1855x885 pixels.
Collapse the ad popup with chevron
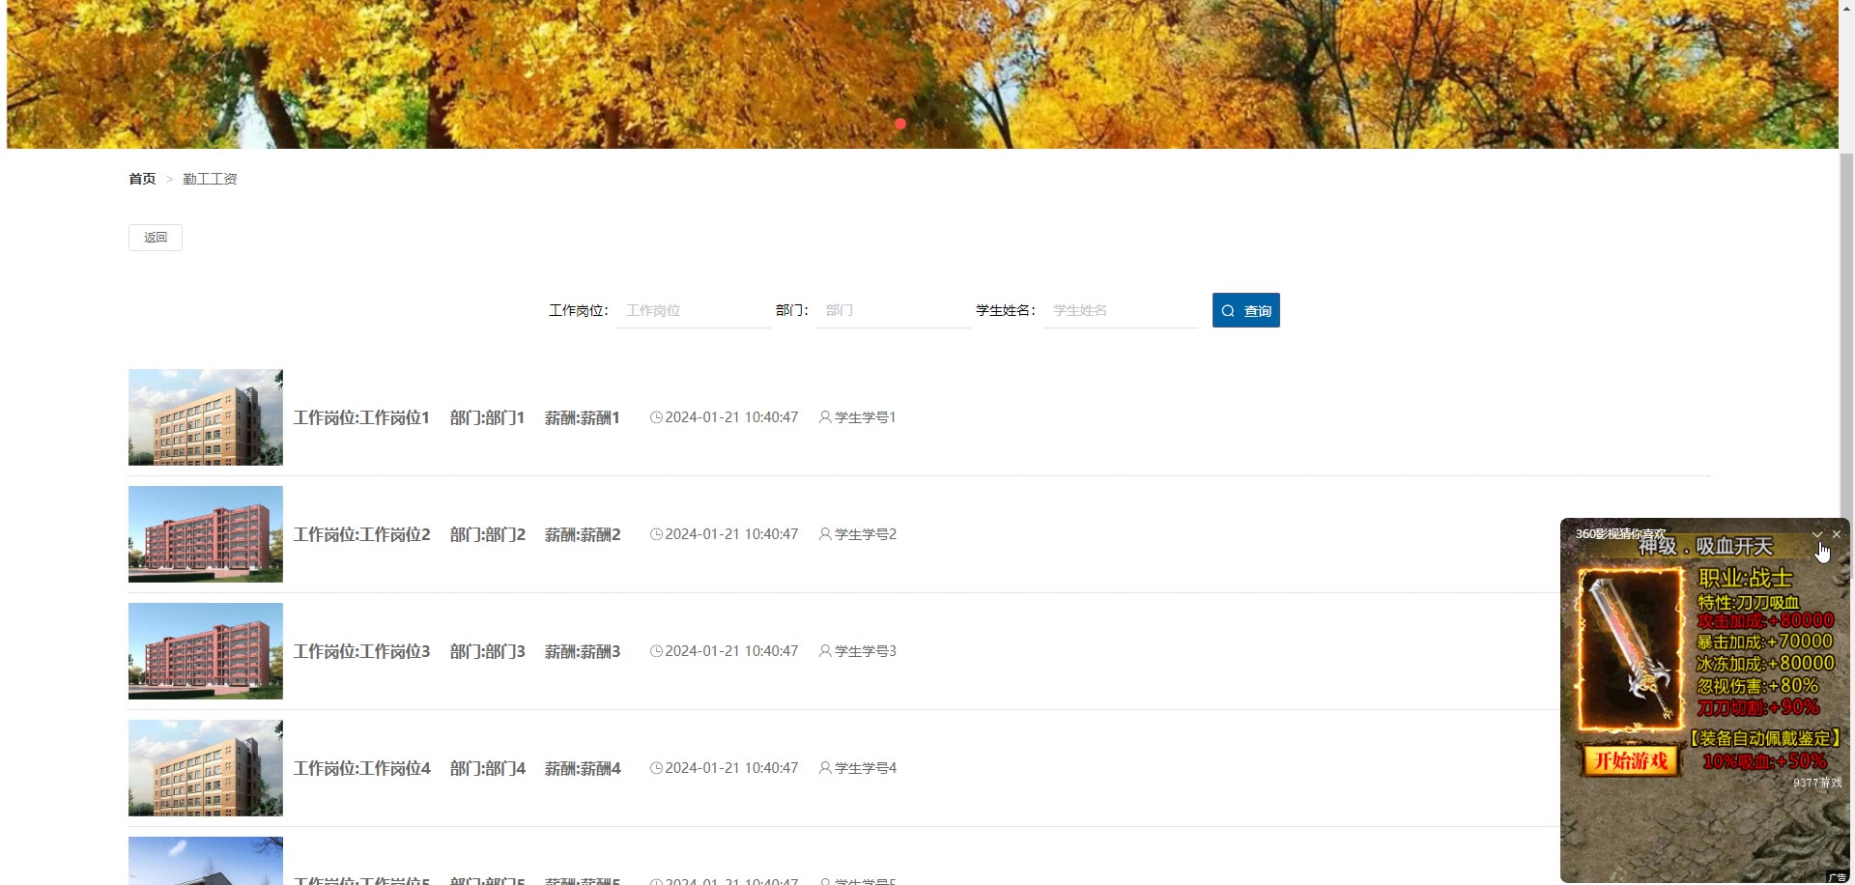coord(1817,534)
